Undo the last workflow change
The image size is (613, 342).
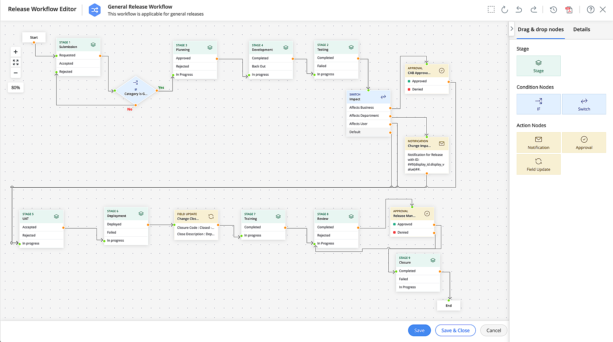pos(519,9)
